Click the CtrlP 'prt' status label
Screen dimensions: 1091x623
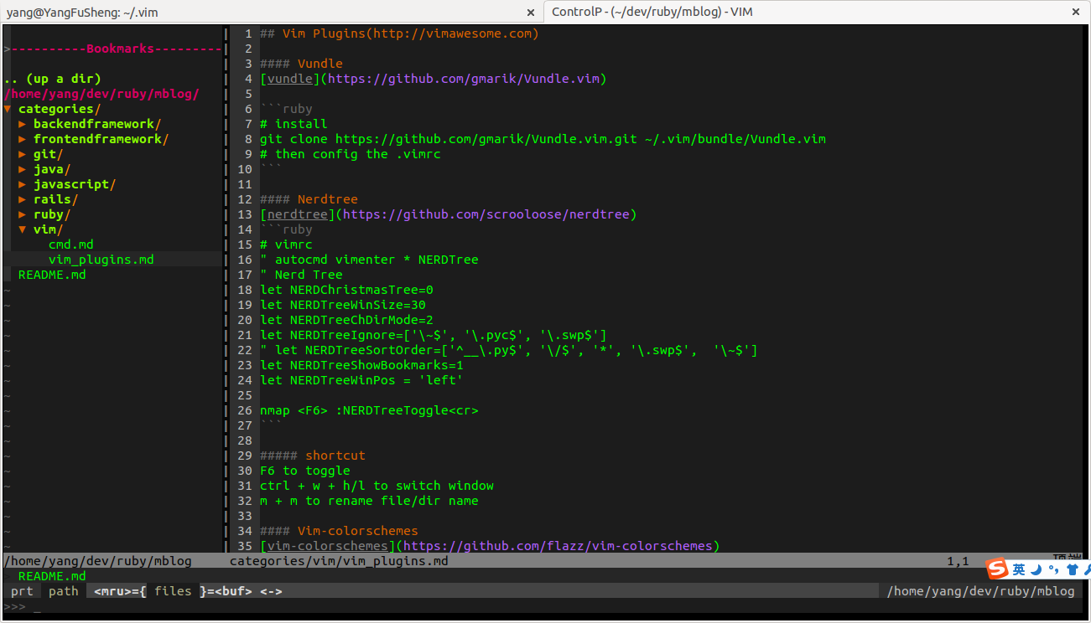(x=22, y=591)
